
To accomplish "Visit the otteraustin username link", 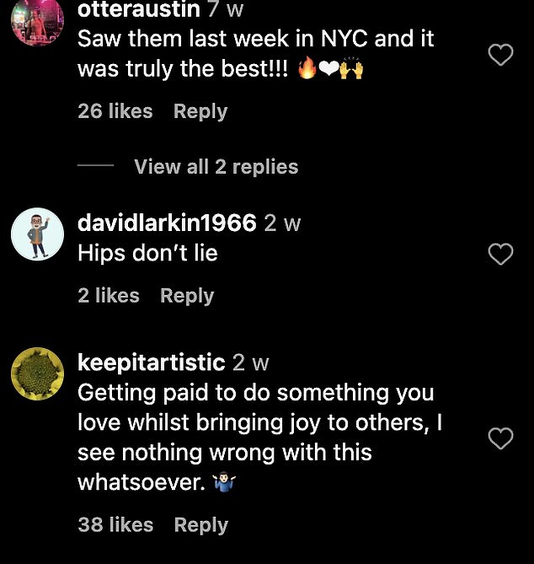I will click(x=139, y=8).
